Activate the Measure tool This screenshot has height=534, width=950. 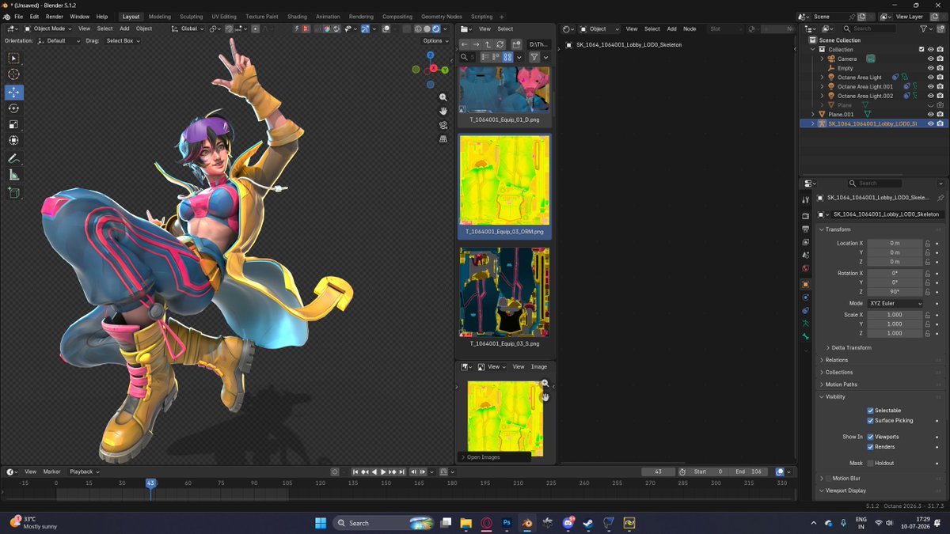point(14,175)
